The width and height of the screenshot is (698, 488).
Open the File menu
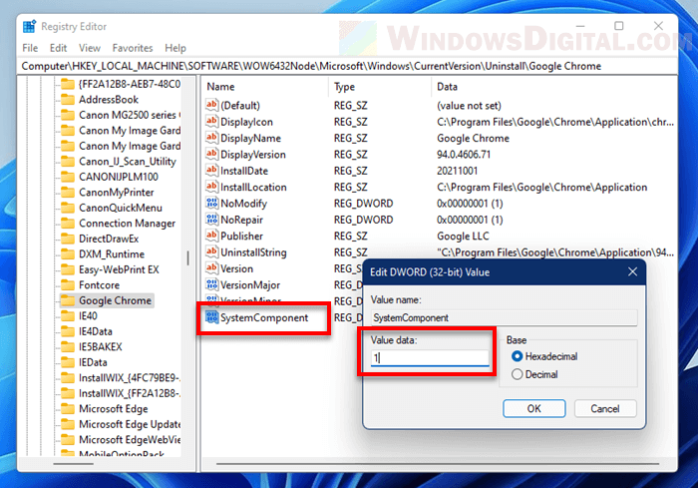(x=30, y=48)
